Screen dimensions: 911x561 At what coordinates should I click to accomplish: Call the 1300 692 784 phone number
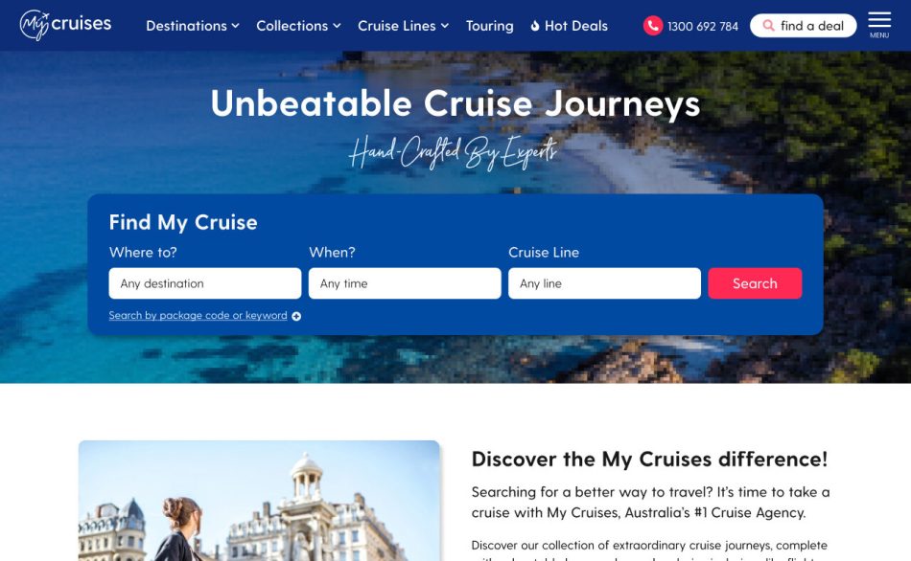(702, 26)
